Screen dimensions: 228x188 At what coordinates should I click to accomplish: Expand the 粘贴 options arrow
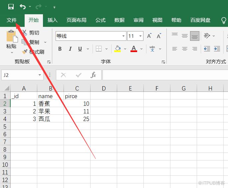12,52
